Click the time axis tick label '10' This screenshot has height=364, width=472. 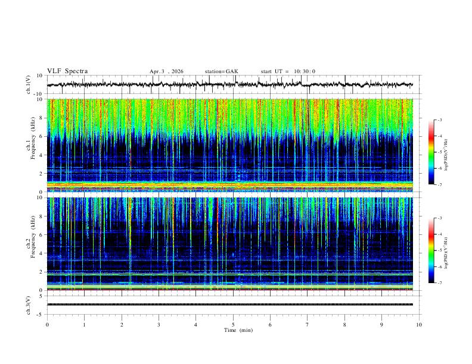[x=419, y=325]
